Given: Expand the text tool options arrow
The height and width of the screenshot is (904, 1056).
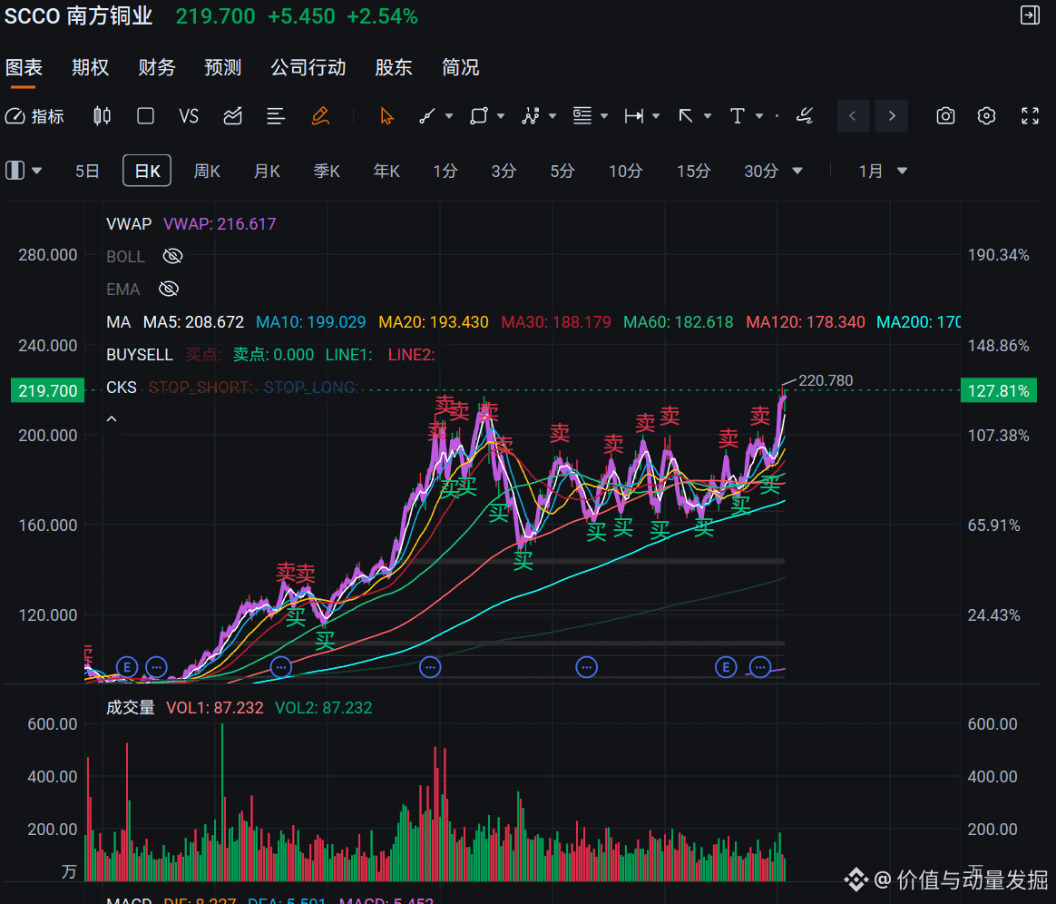Looking at the screenshot, I should [759, 116].
